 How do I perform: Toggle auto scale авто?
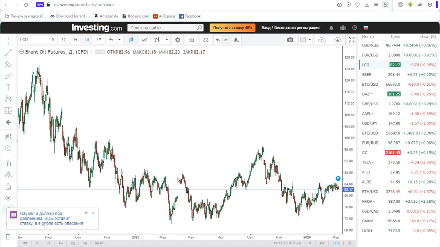(336, 243)
